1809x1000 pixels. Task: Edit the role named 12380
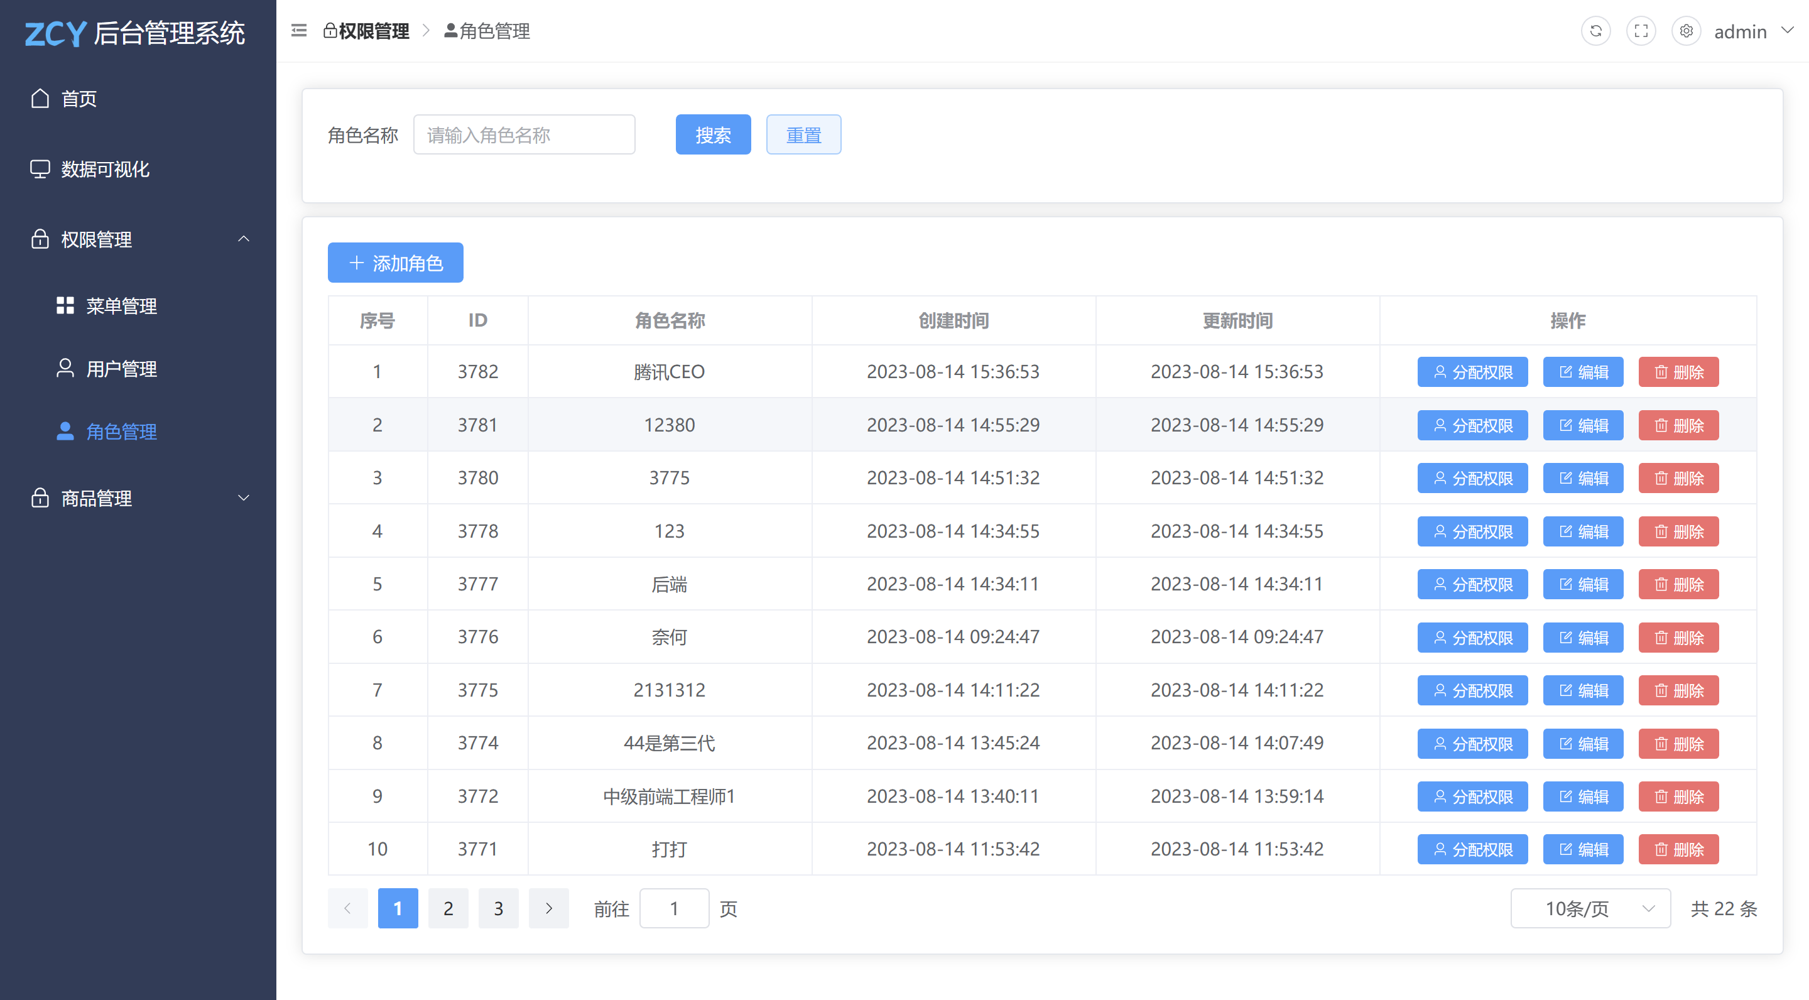click(x=1583, y=425)
